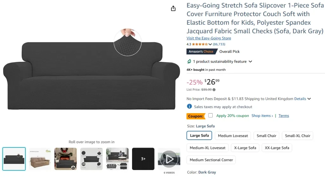Click the share icon above product image
The width and height of the screenshot is (325, 177).
tap(173, 9)
